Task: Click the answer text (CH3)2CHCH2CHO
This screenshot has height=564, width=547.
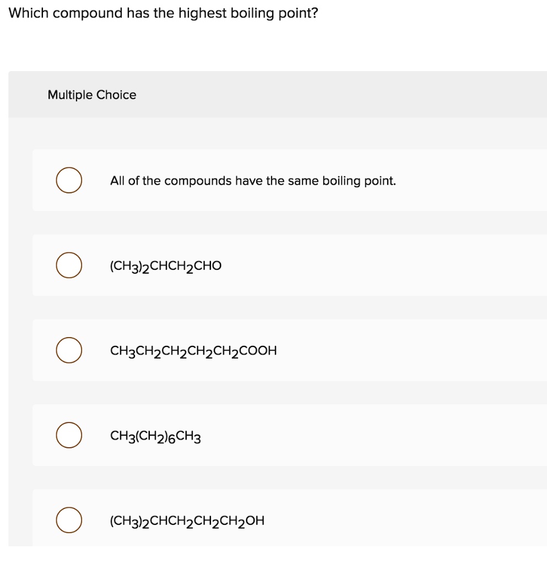Action: click(165, 265)
